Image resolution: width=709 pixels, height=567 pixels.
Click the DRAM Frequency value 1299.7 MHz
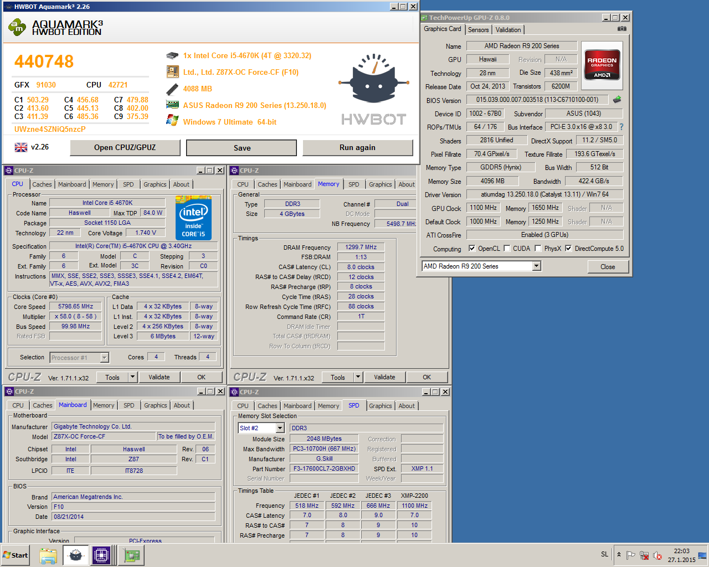coord(361,247)
